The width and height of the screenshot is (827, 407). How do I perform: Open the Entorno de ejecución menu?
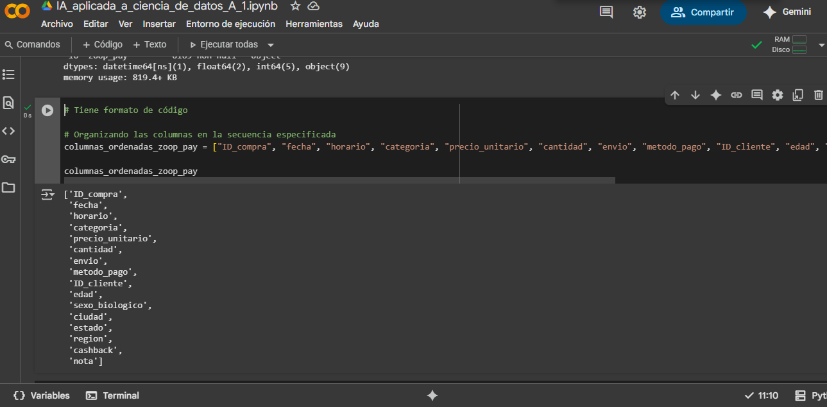coord(230,24)
